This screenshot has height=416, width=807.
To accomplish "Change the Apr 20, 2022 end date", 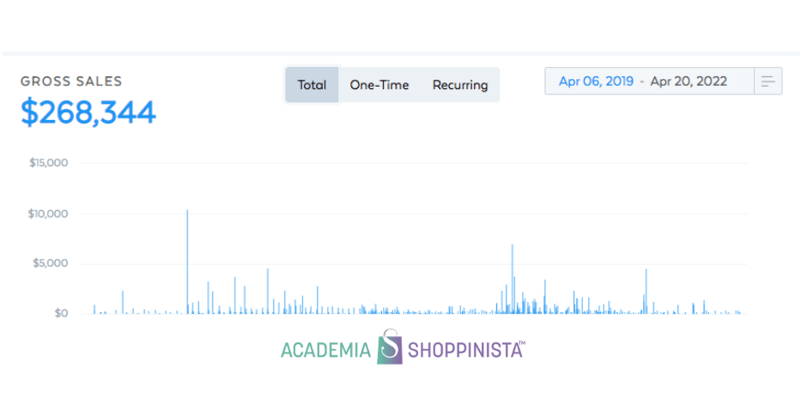I will click(x=689, y=81).
